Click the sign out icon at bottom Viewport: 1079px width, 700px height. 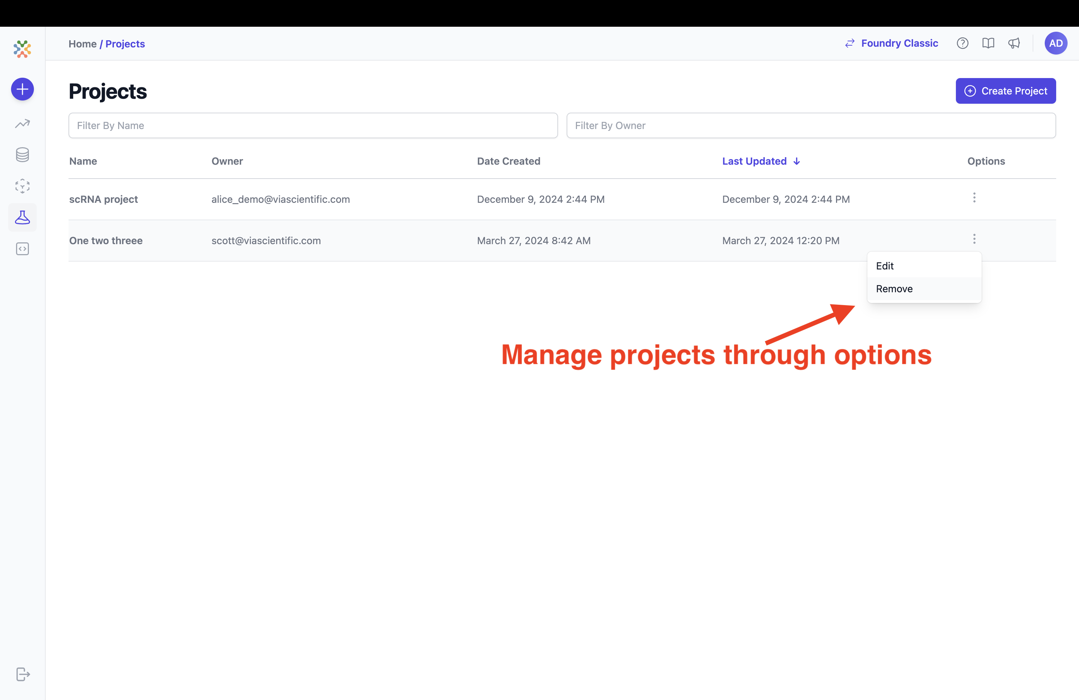[22, 674]
